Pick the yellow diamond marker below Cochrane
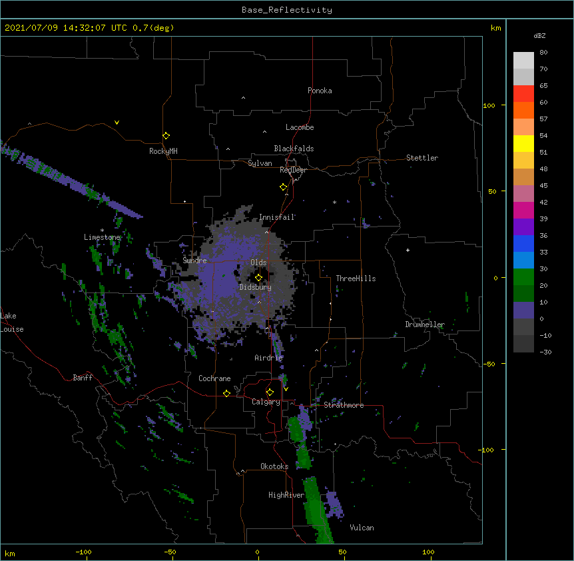 click(x=226, y=393)
